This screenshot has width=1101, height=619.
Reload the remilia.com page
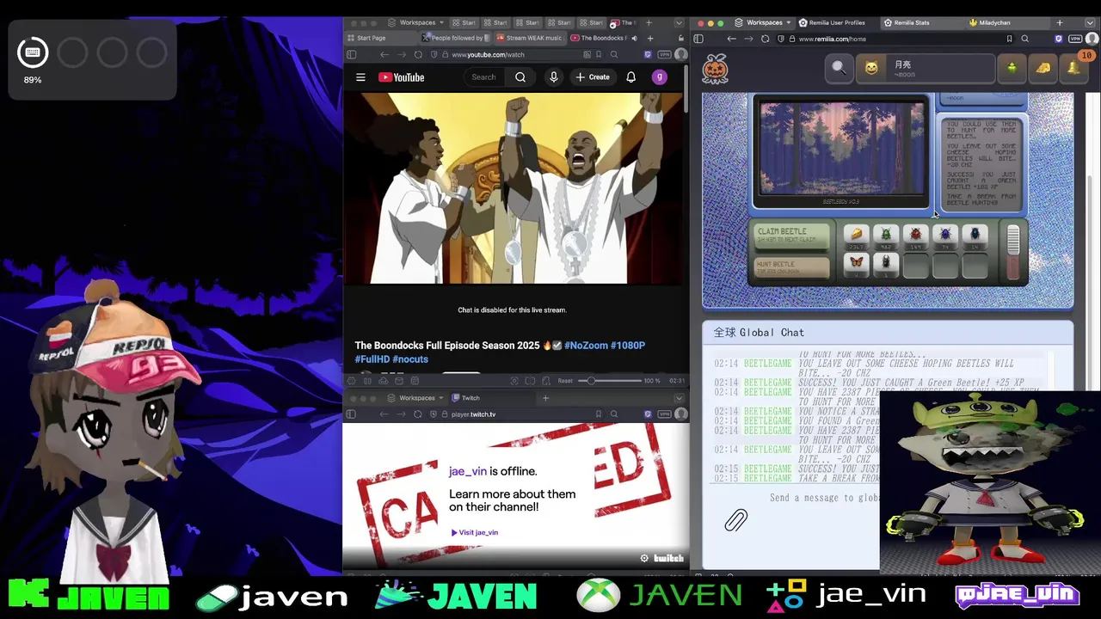pyautogui.click(x=765, y=39)
